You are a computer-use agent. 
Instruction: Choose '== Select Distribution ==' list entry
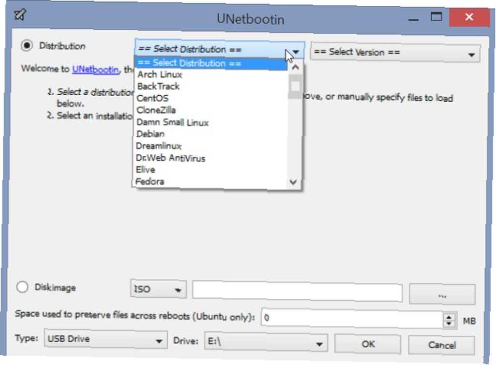coord(211,63)
